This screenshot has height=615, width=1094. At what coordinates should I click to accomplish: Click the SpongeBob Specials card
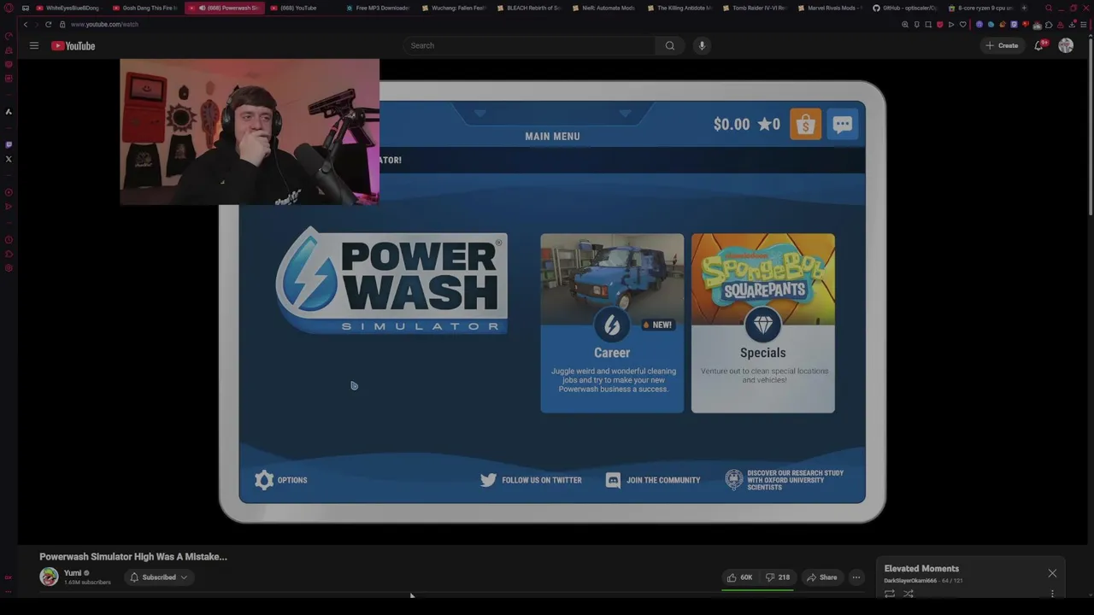pyautogui.click(x=763, y=323)
